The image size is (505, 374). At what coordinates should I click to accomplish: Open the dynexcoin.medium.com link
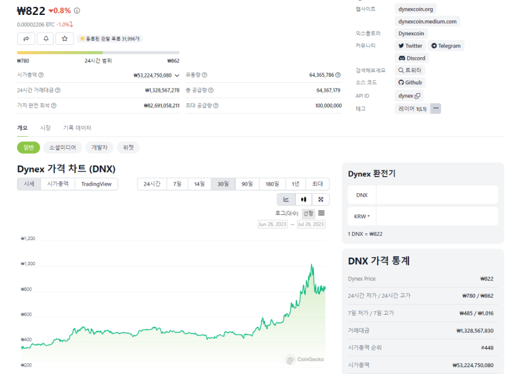pyautogui.click(x=428, y=22)
